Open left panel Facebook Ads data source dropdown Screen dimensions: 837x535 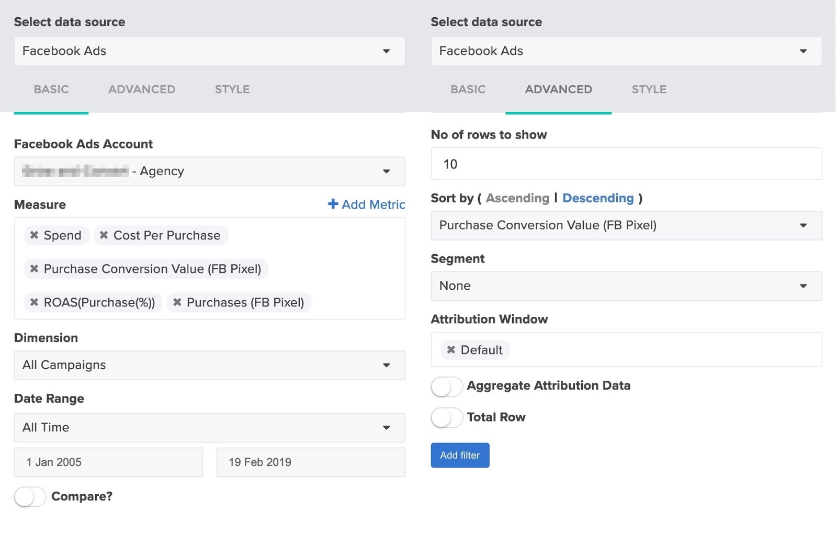point(210,51)
